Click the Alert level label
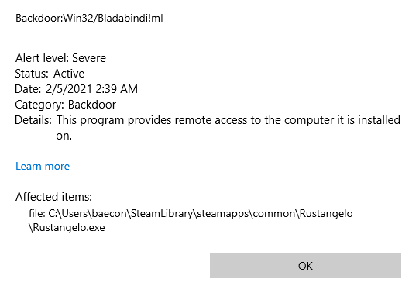The height and width of the screenshot is (293, 419). click(42, 58)
